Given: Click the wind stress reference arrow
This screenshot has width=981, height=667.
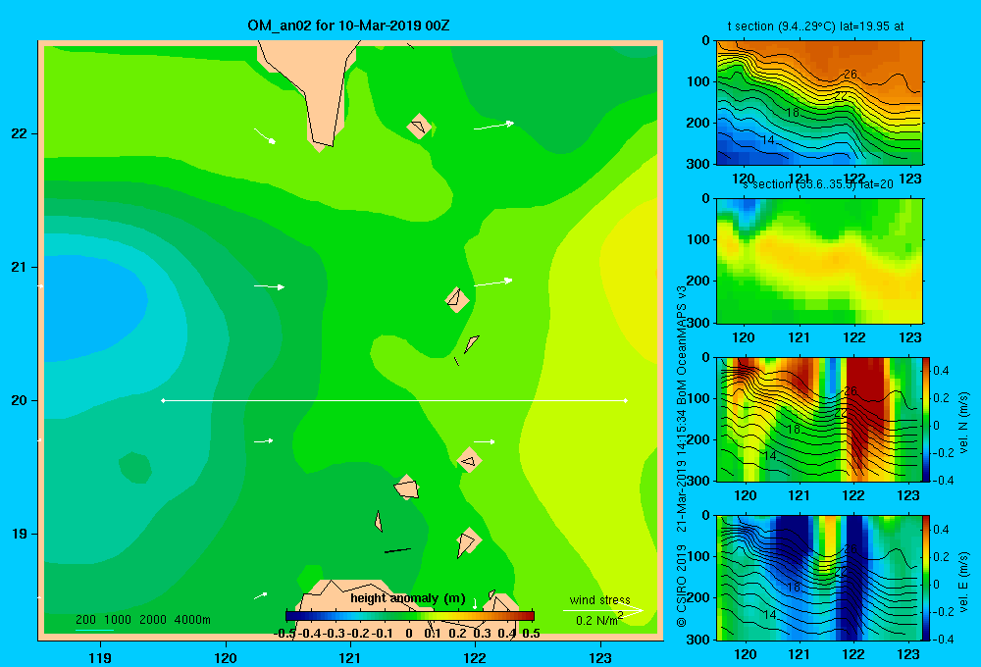Looking at the screenshot, I should click(x=602, y=611).
